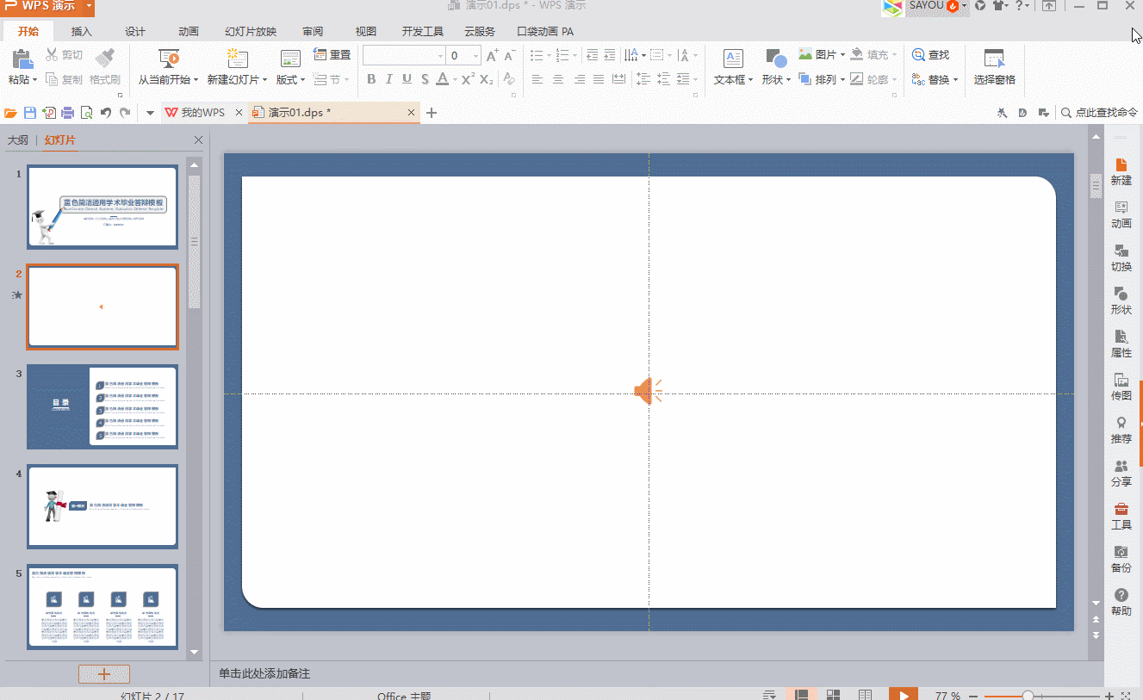The image size is (1143, 700).
Task: Toggle Bold formatting
Action: 371,79
